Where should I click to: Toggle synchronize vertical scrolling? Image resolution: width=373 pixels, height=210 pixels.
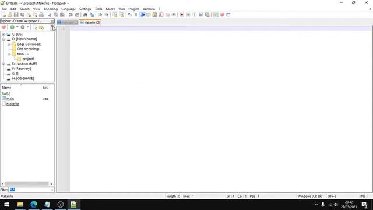115,15
